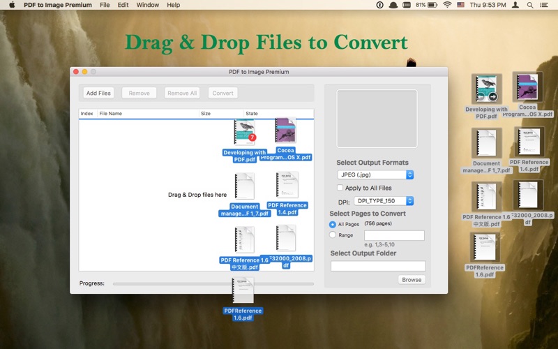This screenshot has height=349, width=558.
Task: Click the (756 pages) label
Action: (x=378, y=223)
